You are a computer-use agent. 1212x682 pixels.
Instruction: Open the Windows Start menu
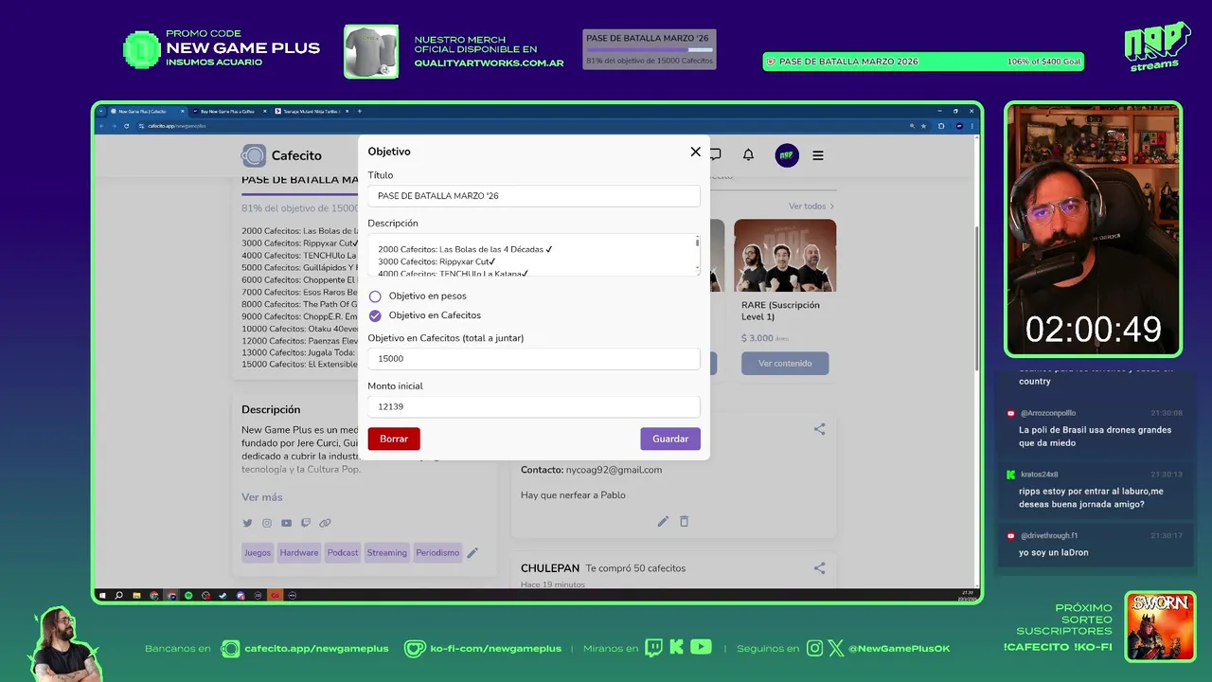tap(103, 595)
